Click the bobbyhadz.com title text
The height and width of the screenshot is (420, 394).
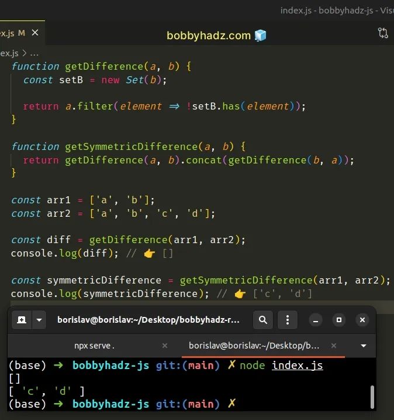coord(209,36)
